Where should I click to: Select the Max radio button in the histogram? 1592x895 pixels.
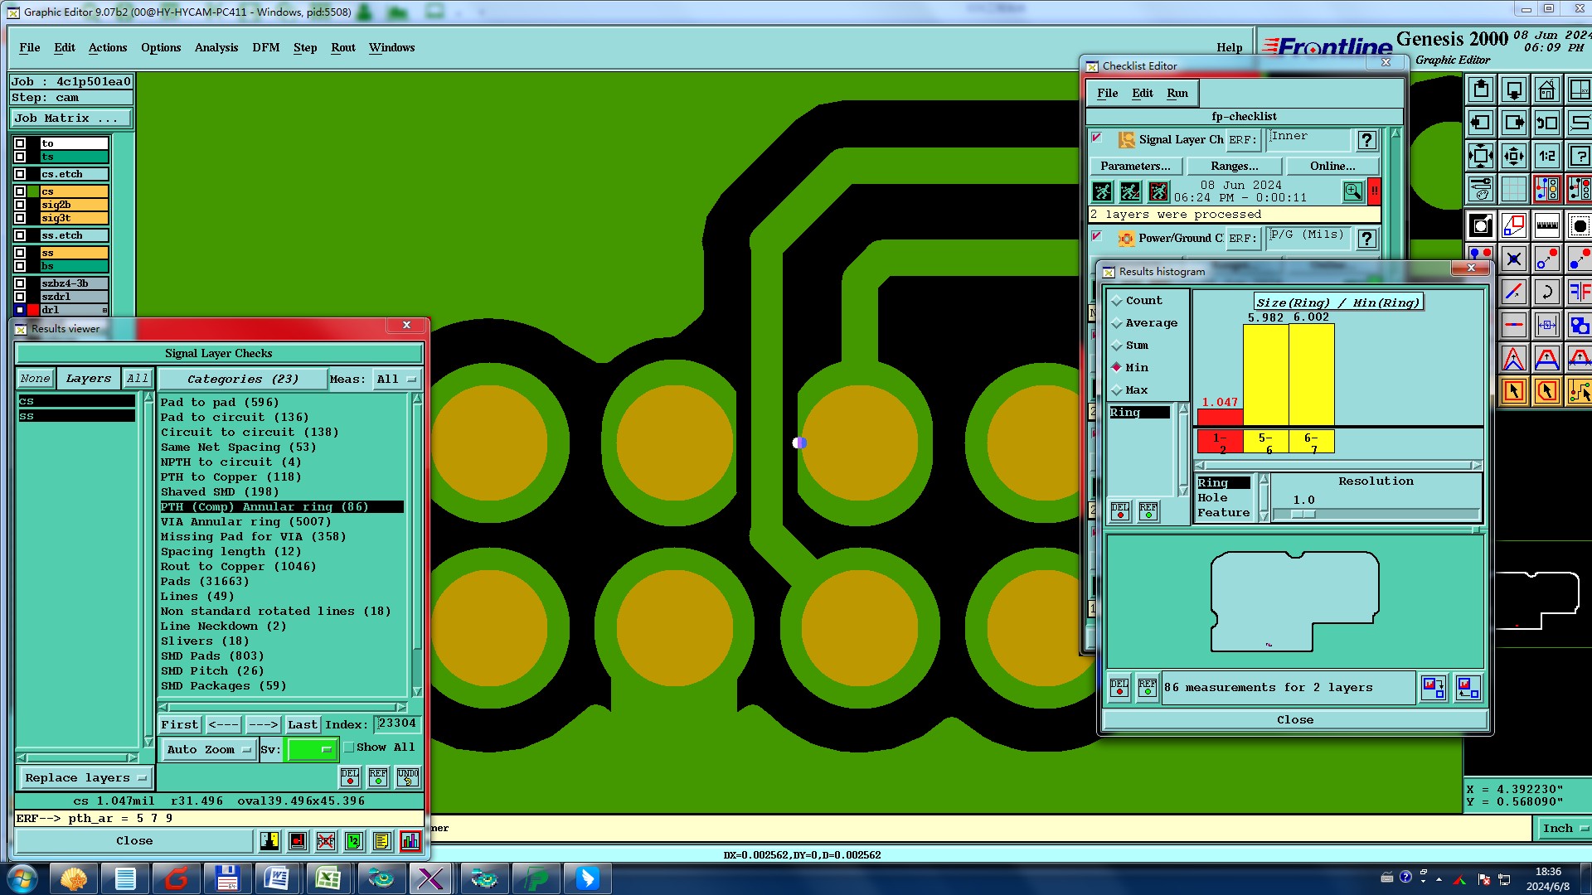1117,390
